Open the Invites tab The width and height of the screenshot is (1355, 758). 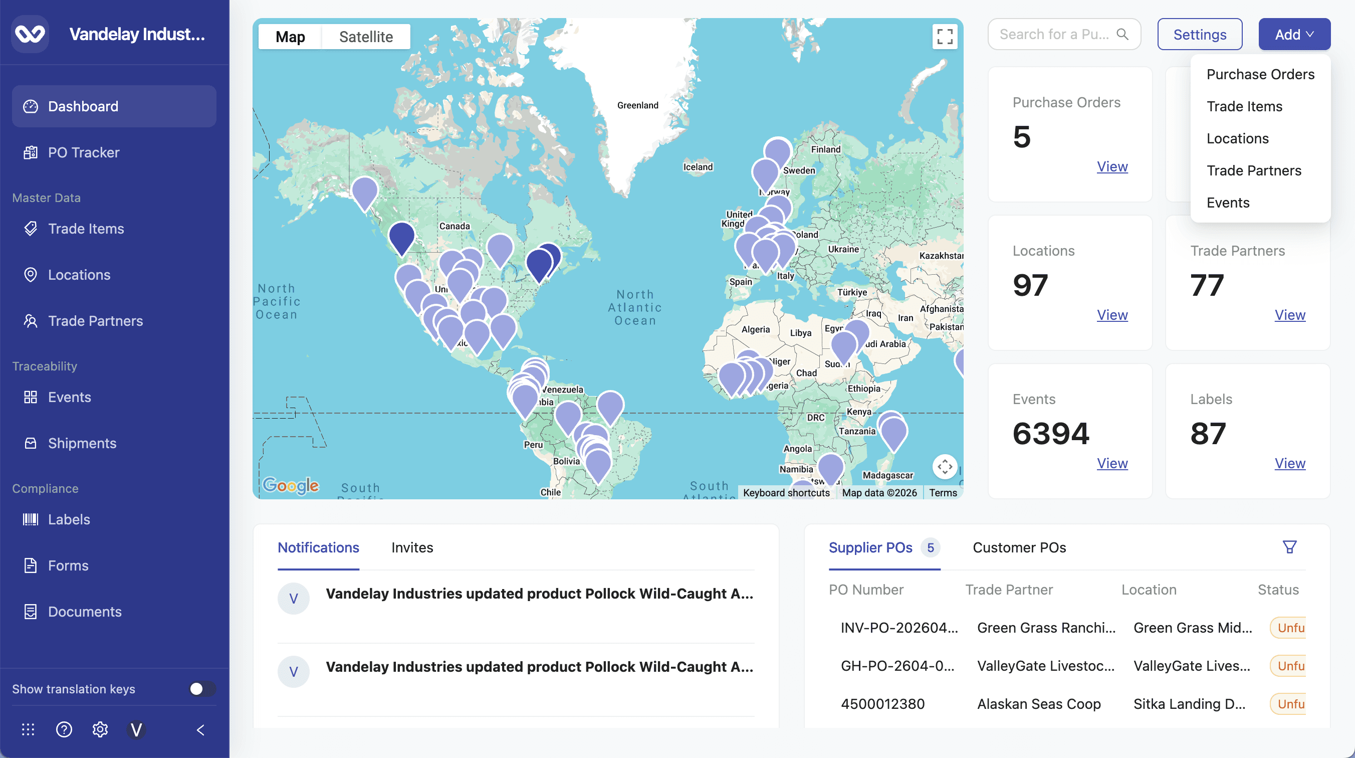coord(412,547)
